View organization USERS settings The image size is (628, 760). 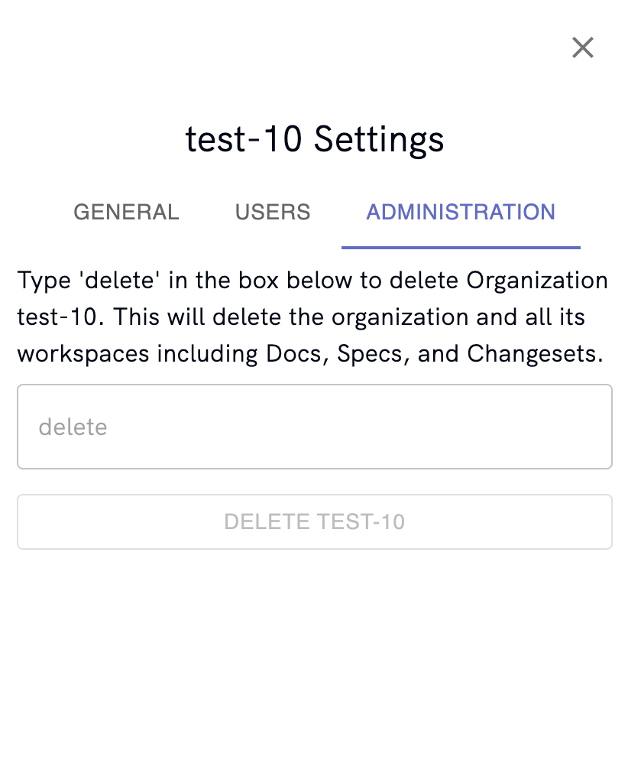(x=273, y=213)
